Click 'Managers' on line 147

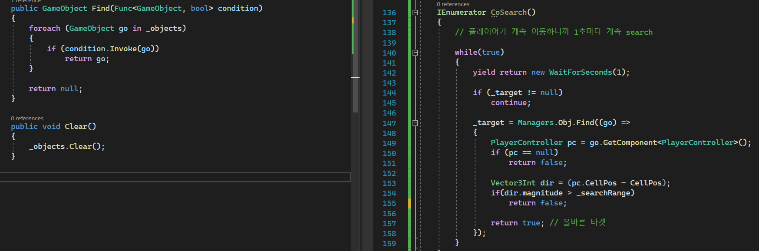[x=535, y=122]
